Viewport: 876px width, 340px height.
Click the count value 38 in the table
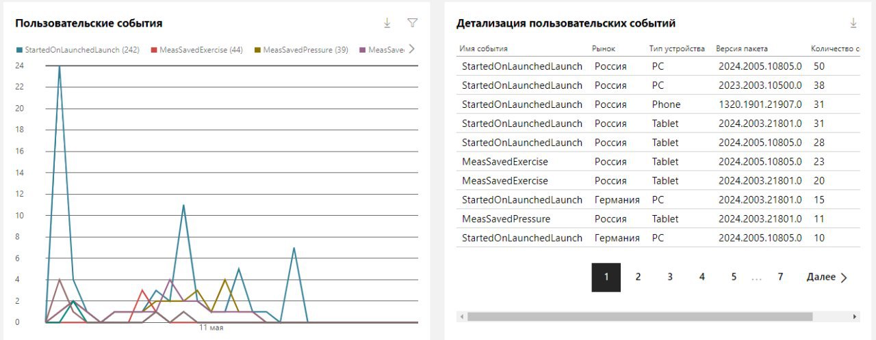819,85
